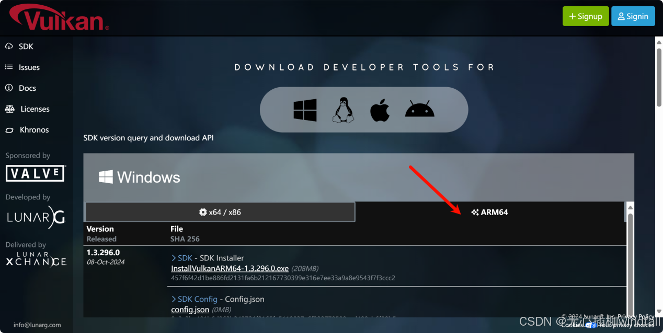Open Issues in the sidebar
This screenshot has height=333, width=663.
(22, 67)
